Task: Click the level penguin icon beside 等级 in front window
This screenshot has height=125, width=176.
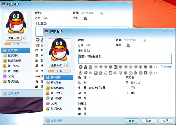Action: tap(128, 45)
